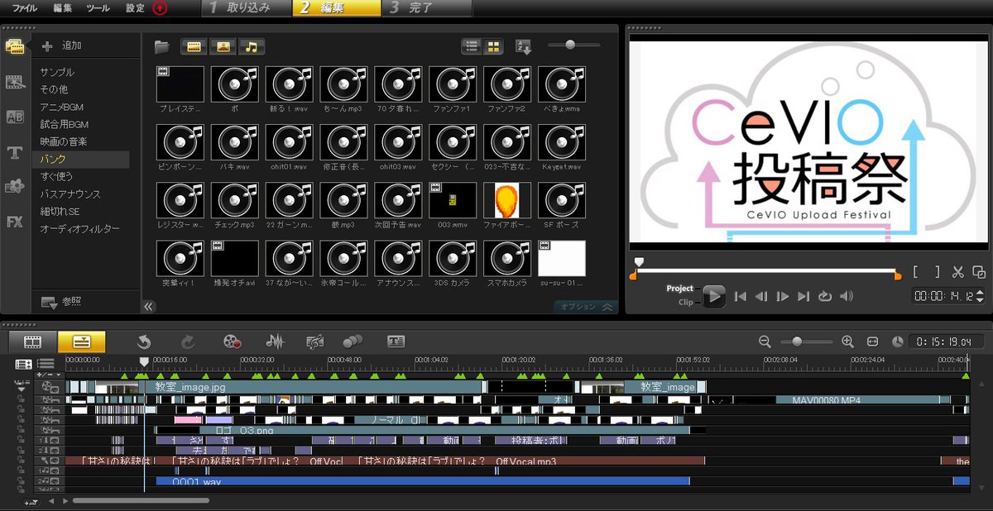993x511 pixels.
Task: Collapse the library folder list chevron
Action: [148, 306]
